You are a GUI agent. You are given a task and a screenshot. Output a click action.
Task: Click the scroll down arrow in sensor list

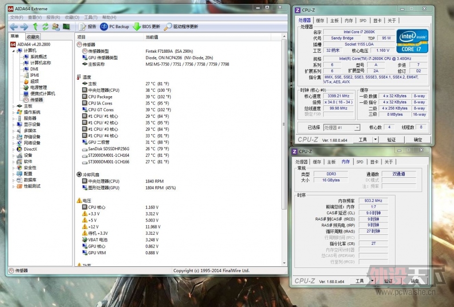tap(284, 263)
